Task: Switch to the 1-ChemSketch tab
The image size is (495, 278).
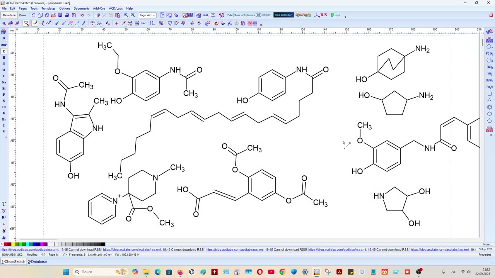Action: [x=13, y=262]
